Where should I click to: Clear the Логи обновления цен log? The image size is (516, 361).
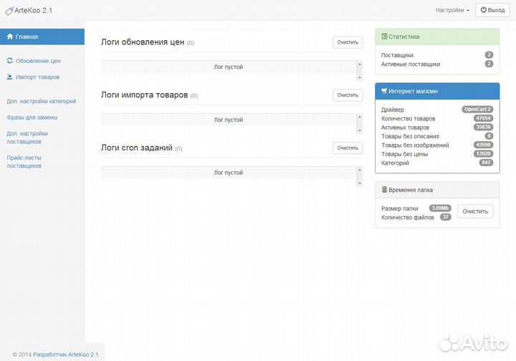click(x=348, y=42)
